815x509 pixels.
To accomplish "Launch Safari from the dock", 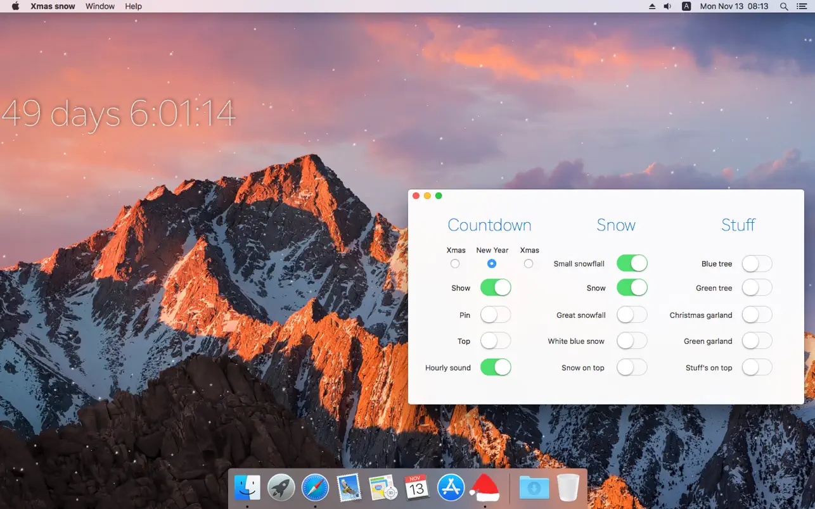I will [315, 488].
